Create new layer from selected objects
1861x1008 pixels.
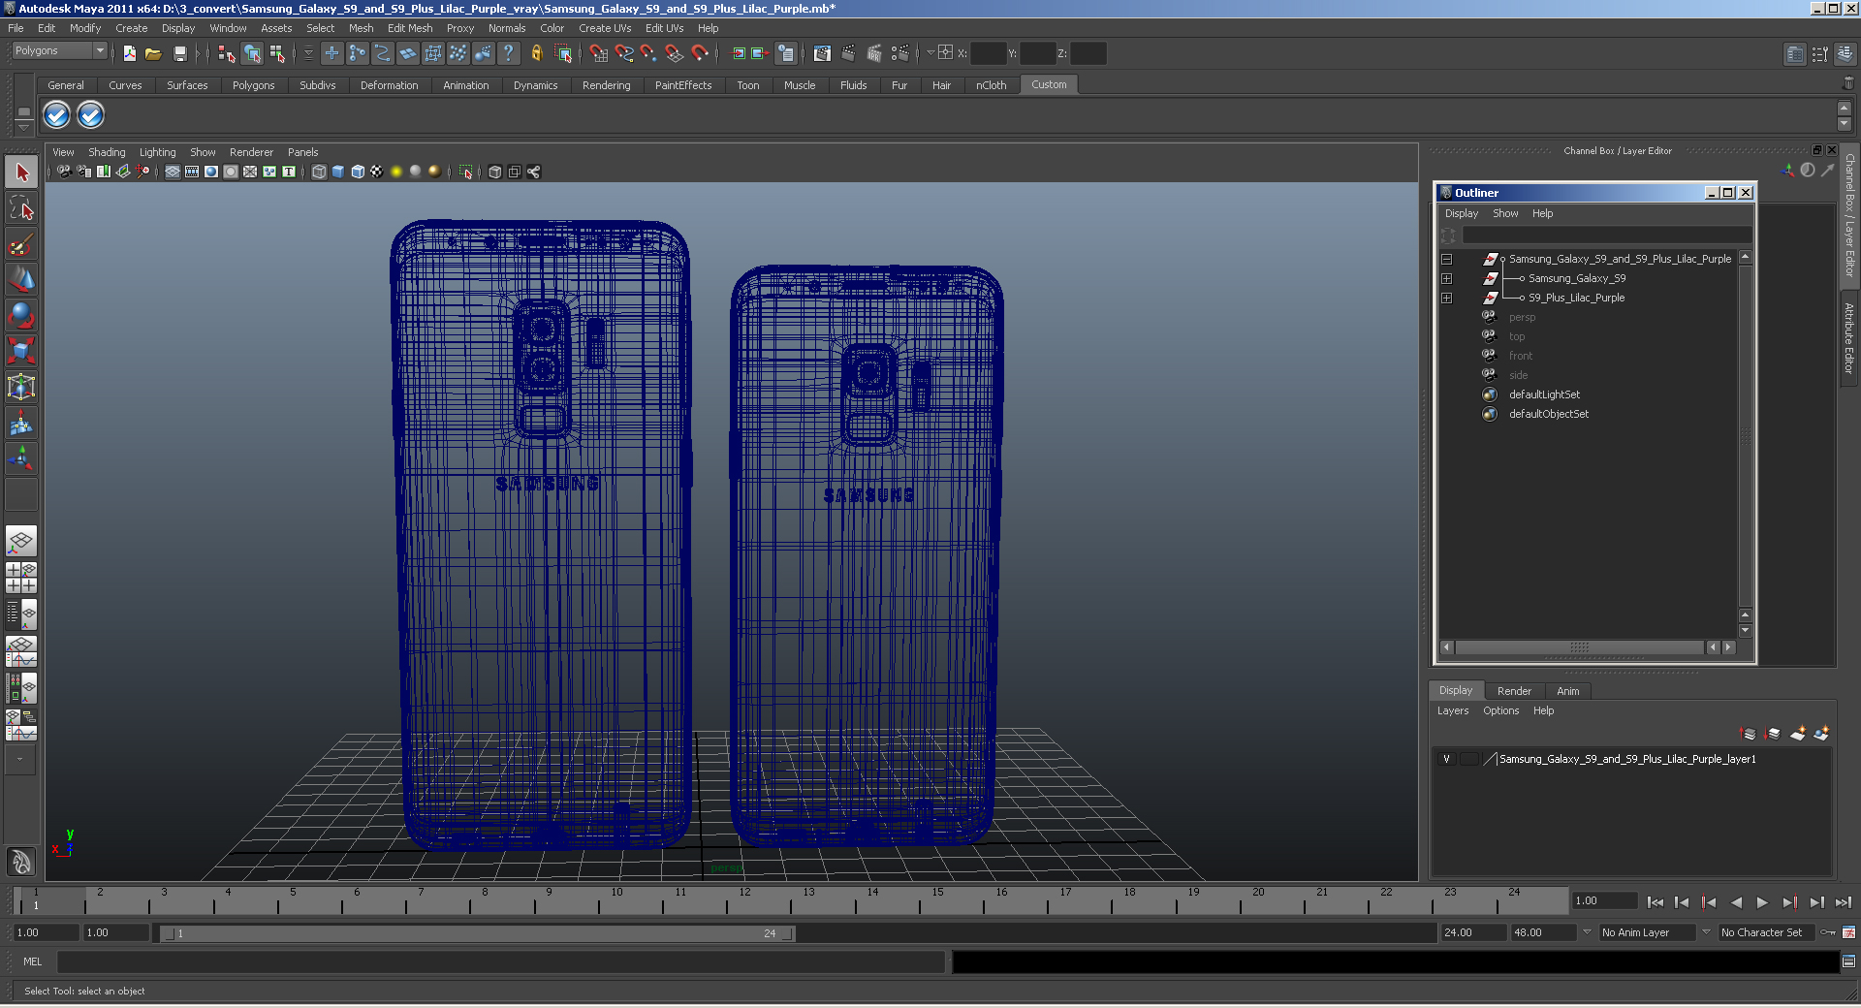click(1821, 734)
